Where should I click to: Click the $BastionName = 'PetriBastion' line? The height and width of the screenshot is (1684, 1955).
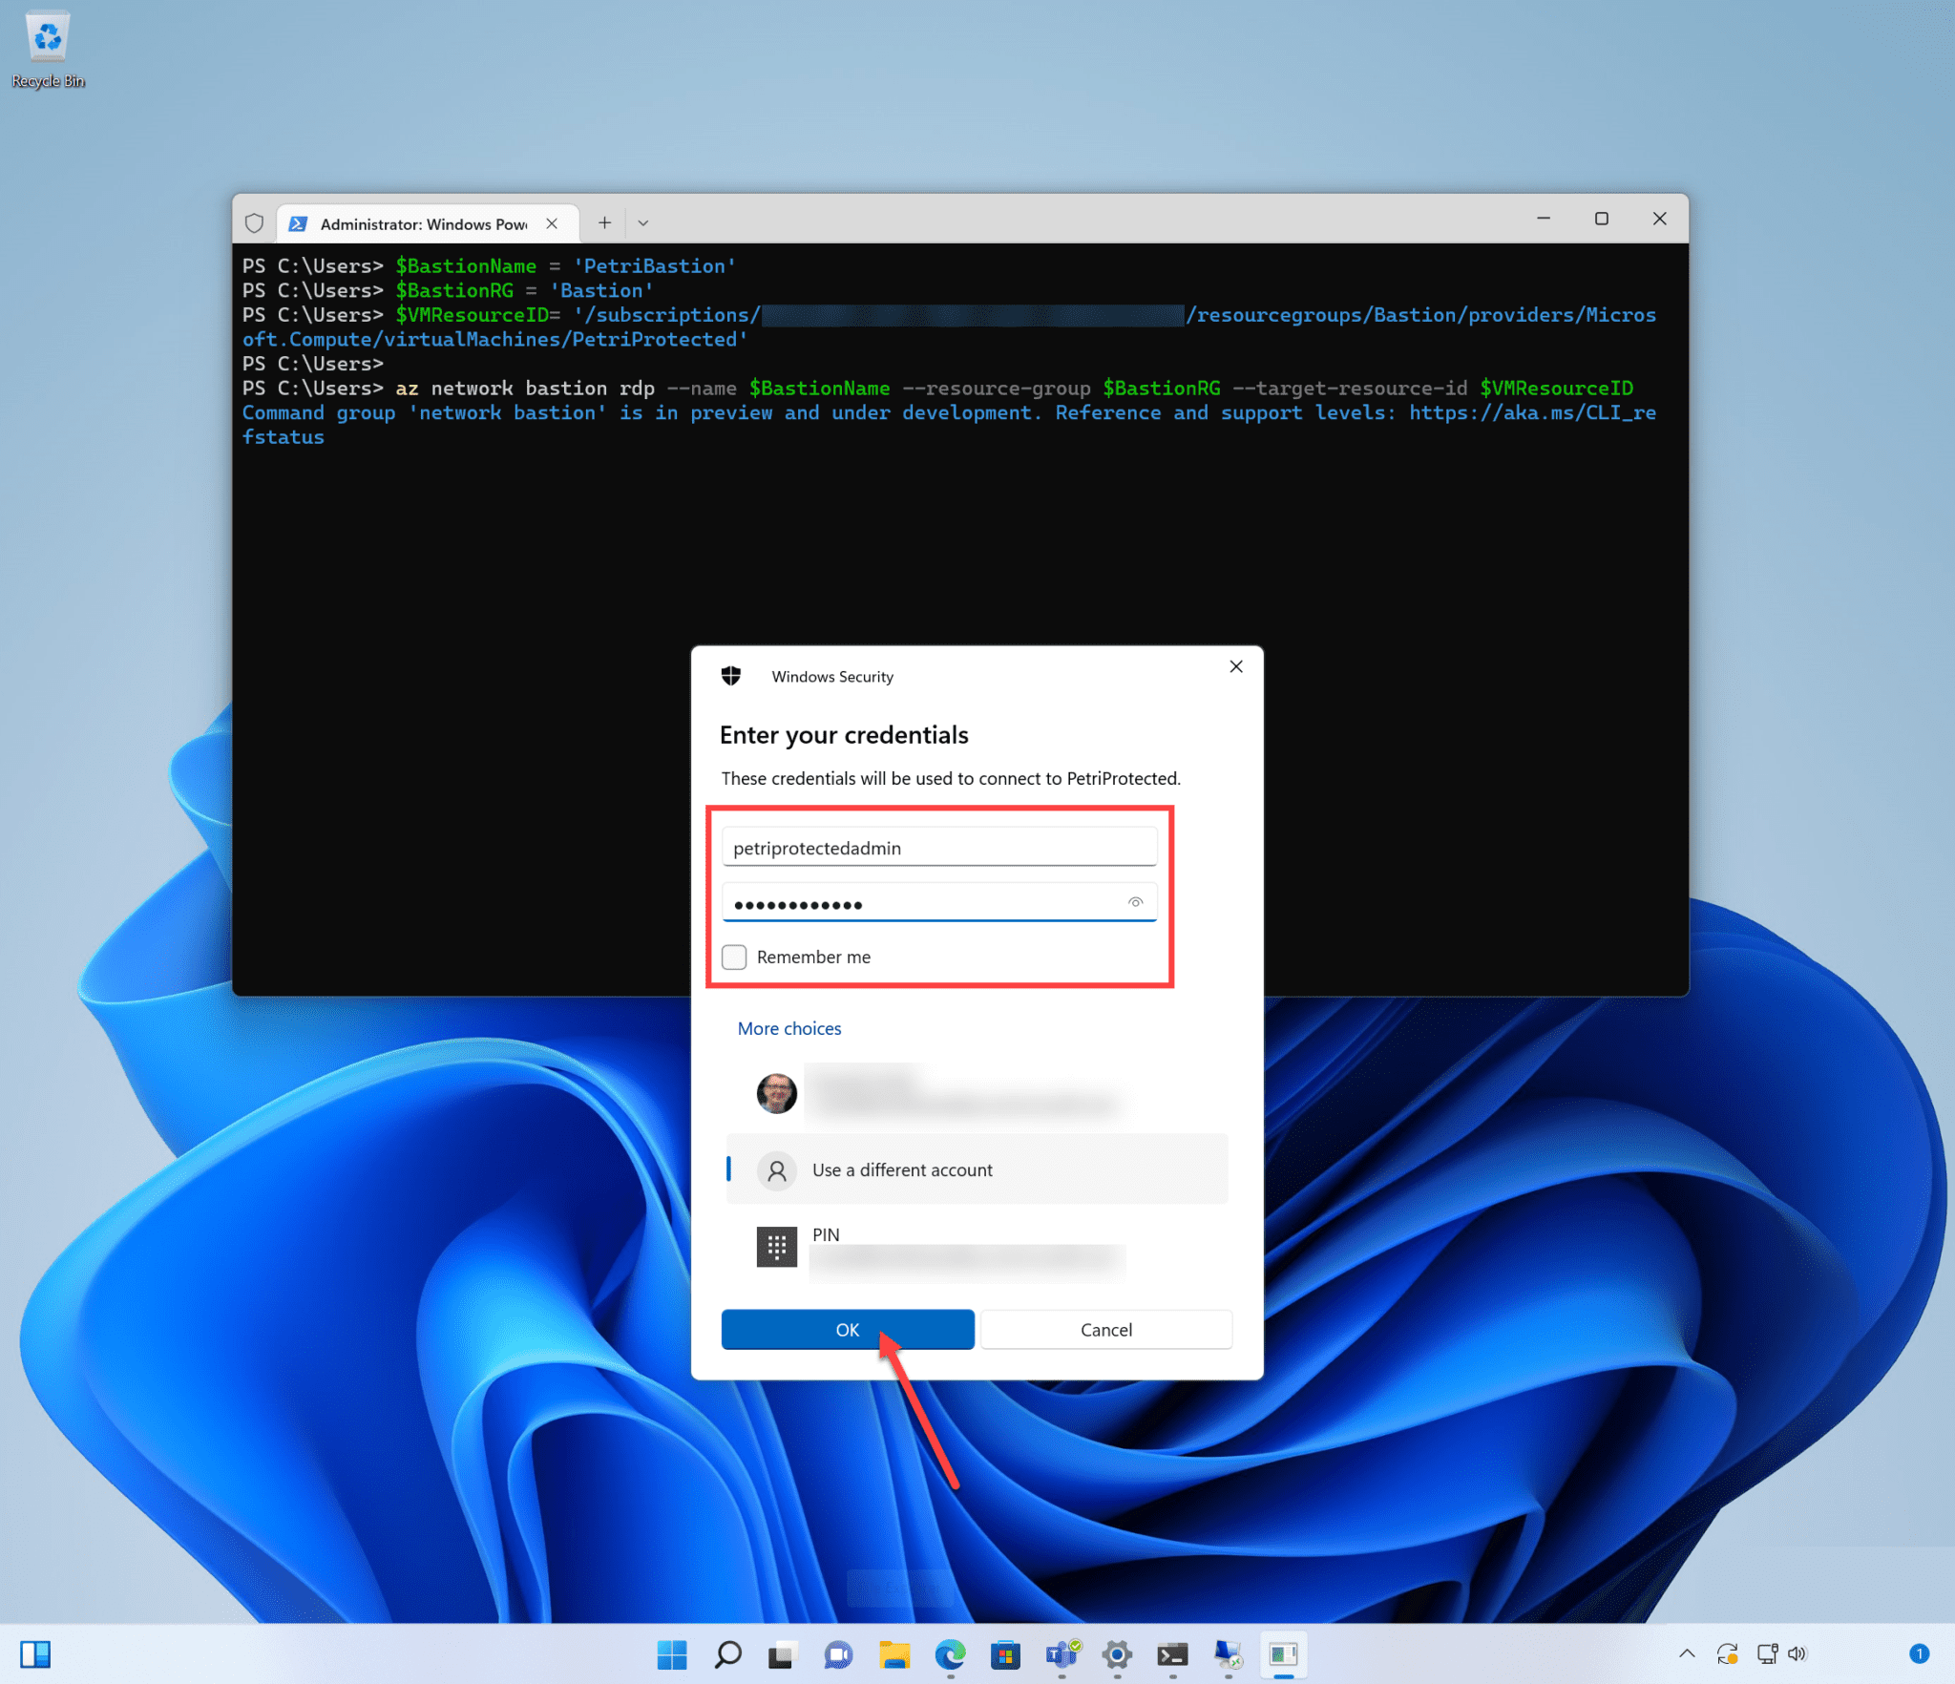tap(490, 265)
